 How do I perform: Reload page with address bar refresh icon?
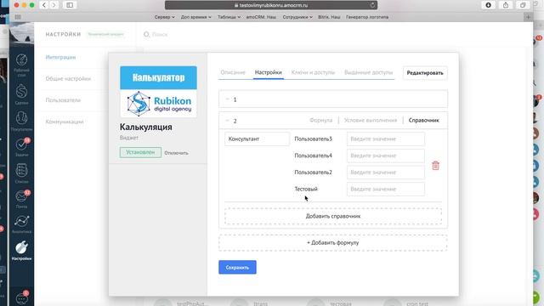372,5
